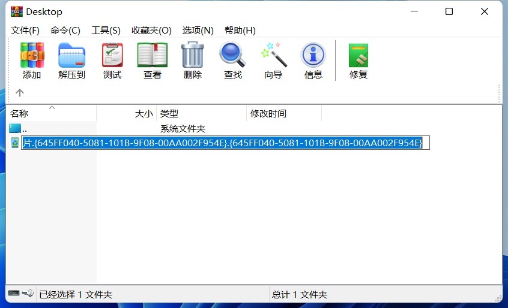Open the 命令(C) menu
Viewport: 508px width, 308px height.
click(x=65, y=31)
